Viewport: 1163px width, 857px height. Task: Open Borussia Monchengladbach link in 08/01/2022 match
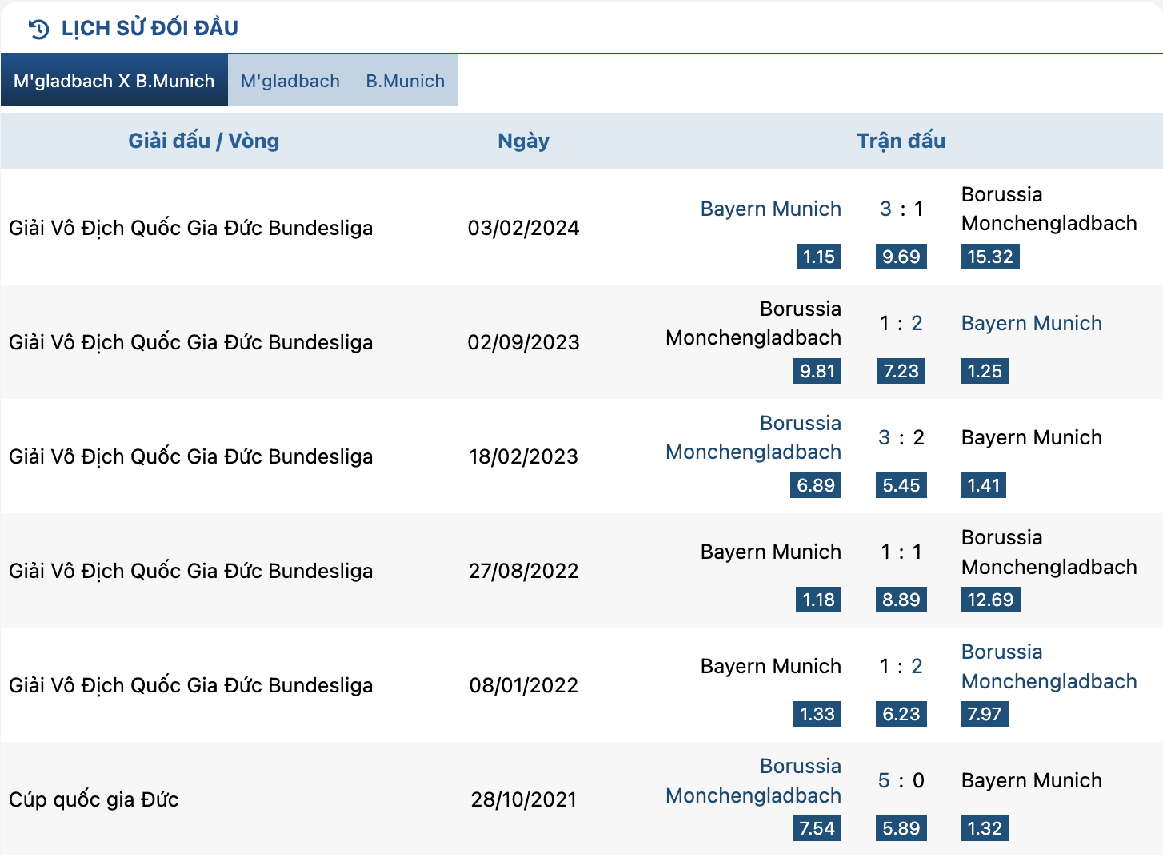point(1049,667)
